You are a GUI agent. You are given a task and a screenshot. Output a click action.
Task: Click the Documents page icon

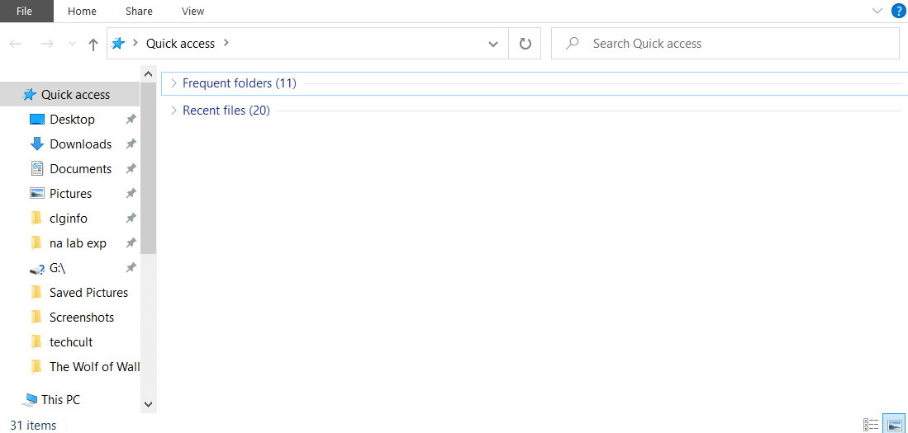click(x=37, y=169)
